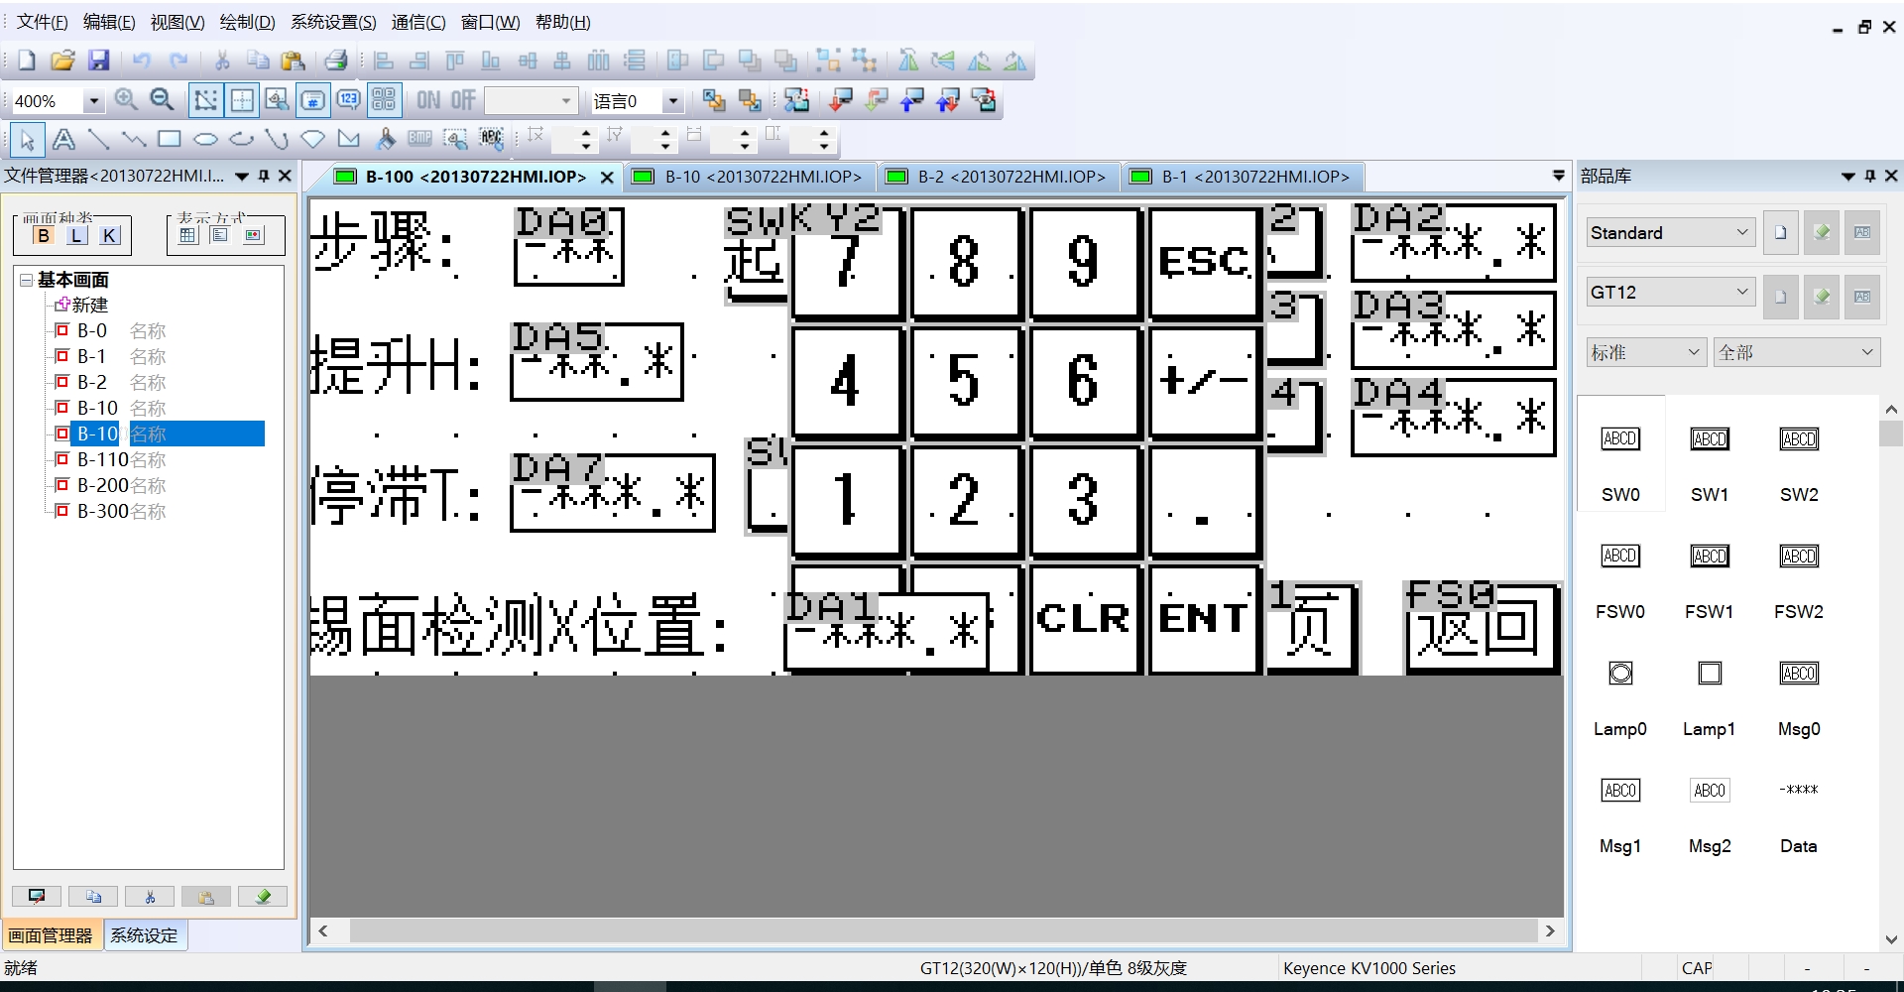Open the 文件(F) menu
Viewport: 1904px width, 992px height.
[x=42, y=22]
